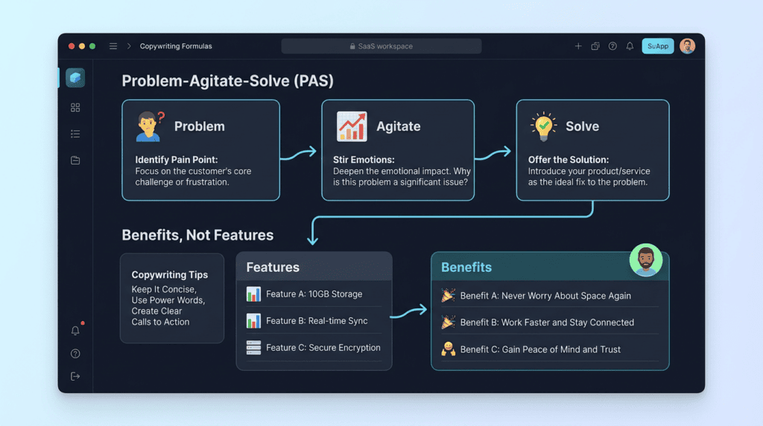Click the bearded man avatar on Benefits card

tap(646, 260)
